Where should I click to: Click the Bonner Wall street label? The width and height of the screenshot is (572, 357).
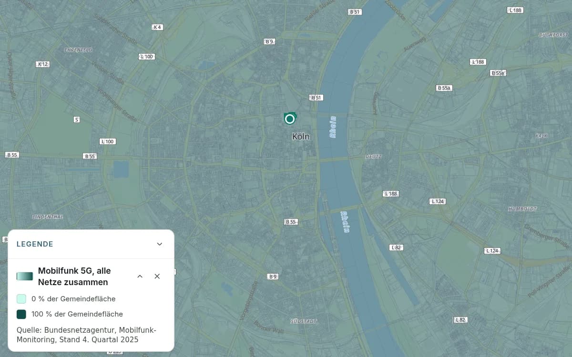coord(269,328)
